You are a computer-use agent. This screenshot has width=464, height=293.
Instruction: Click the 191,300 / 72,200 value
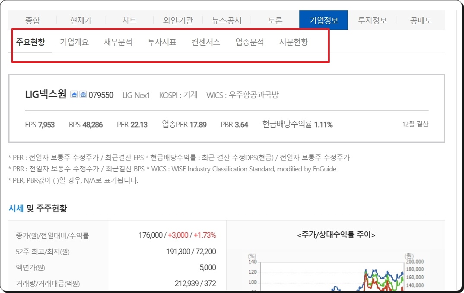click(191, 251)
